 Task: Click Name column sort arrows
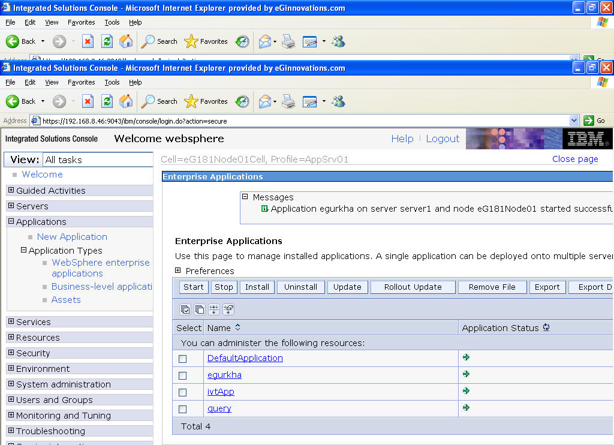coord(237,327)
